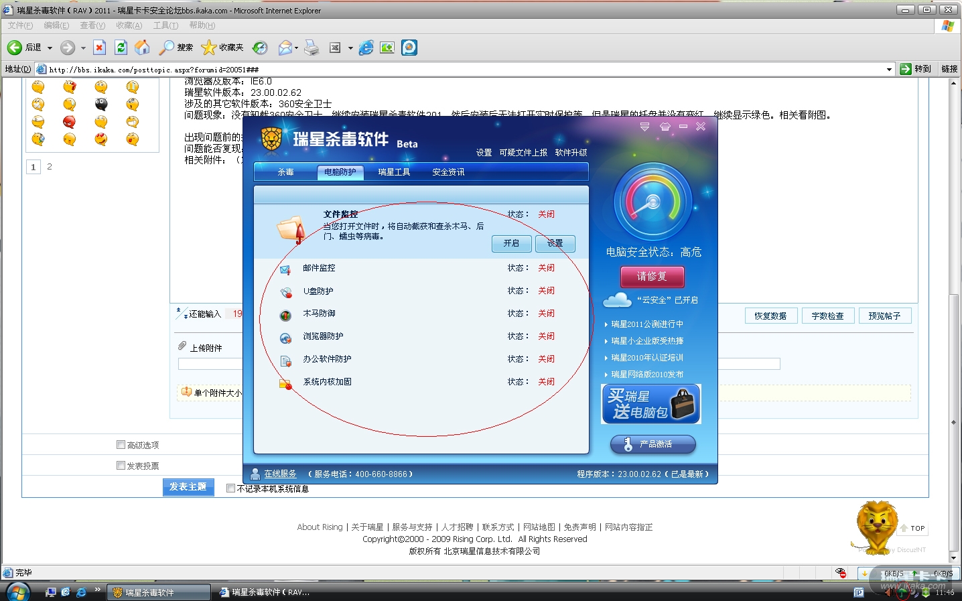Click the 字数检查 button

point(827,316)
